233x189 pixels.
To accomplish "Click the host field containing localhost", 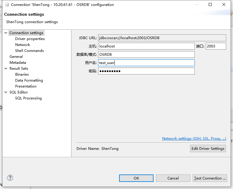I will coord(146,46).
